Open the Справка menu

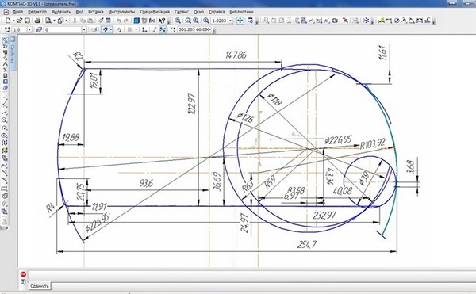coord(217,12)
